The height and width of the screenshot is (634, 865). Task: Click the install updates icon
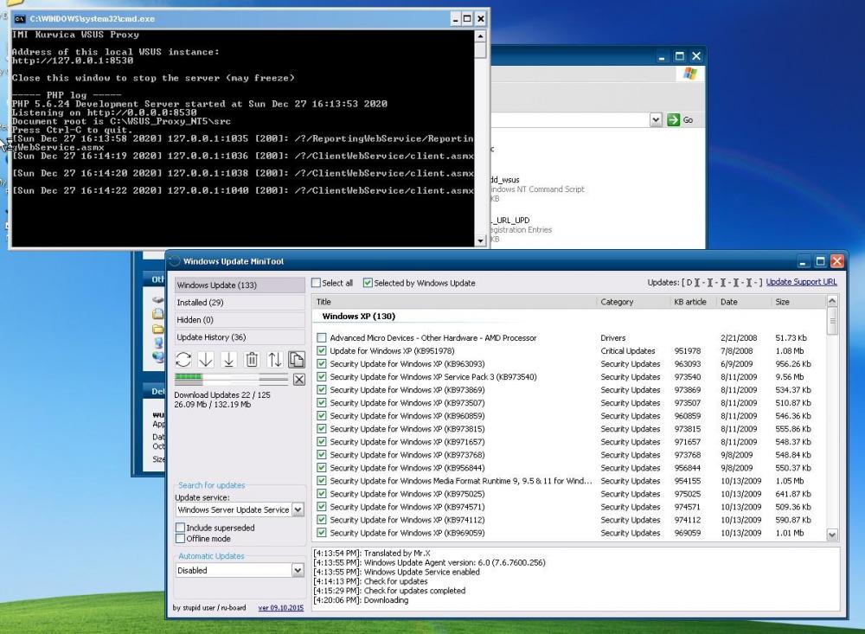point(228,360)
